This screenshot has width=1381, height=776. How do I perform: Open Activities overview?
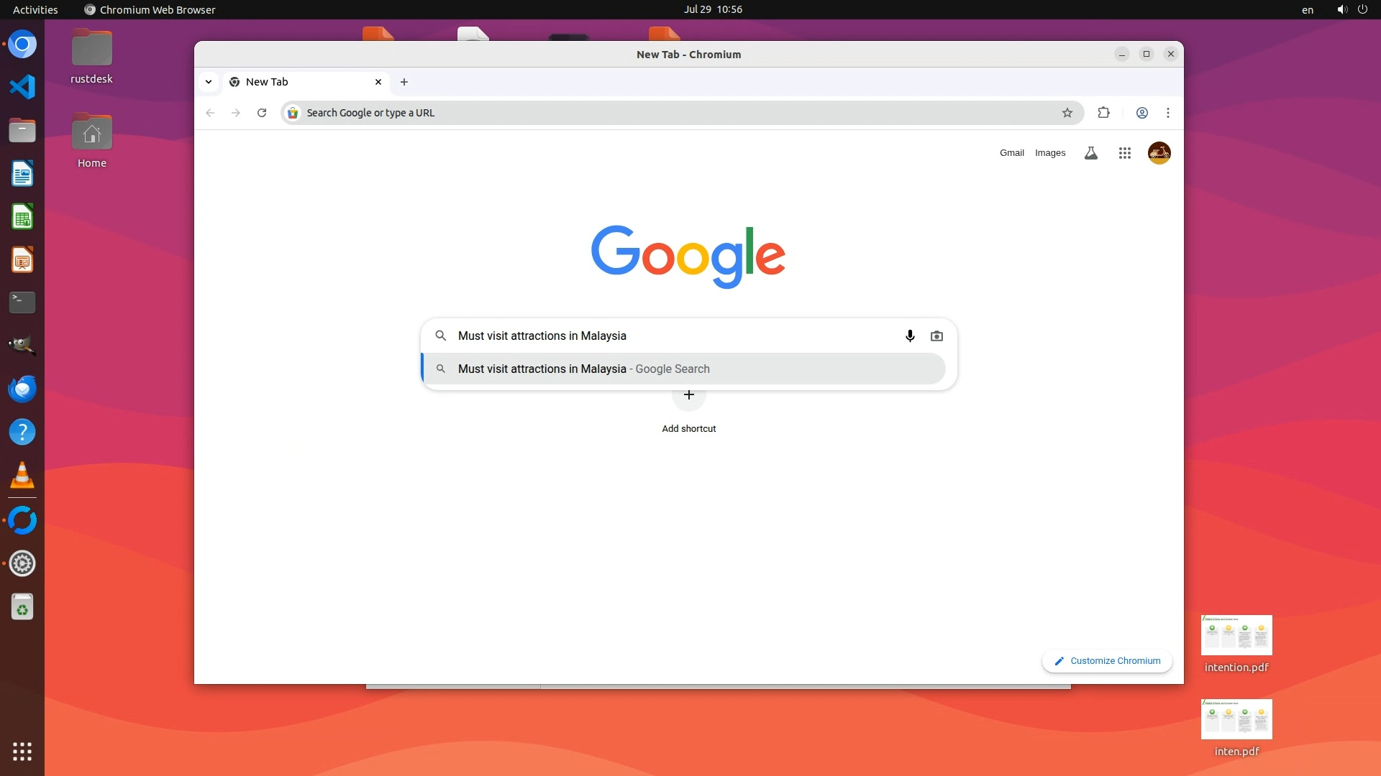35,9
